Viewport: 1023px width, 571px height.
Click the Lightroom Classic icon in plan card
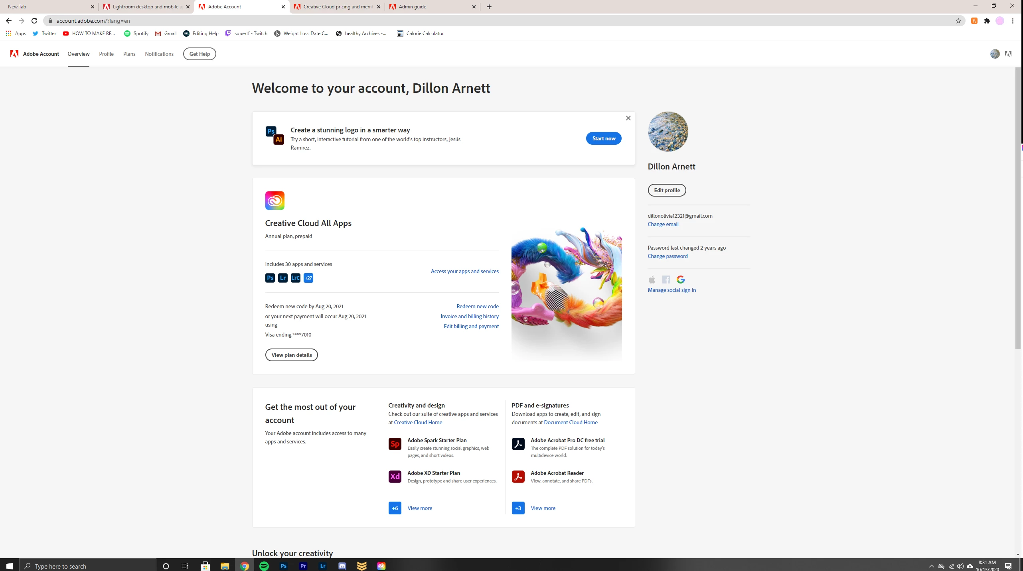295,278
